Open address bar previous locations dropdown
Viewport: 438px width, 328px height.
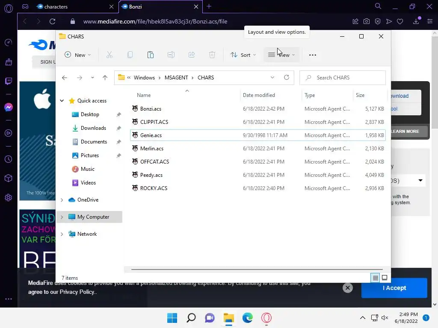tap(272, 77)
